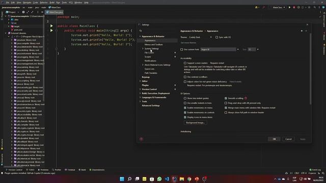Screen dimensions: 326x183
Task: Enable Adjust colors for red-green vision deficiency
Action: tap(185, 82)
